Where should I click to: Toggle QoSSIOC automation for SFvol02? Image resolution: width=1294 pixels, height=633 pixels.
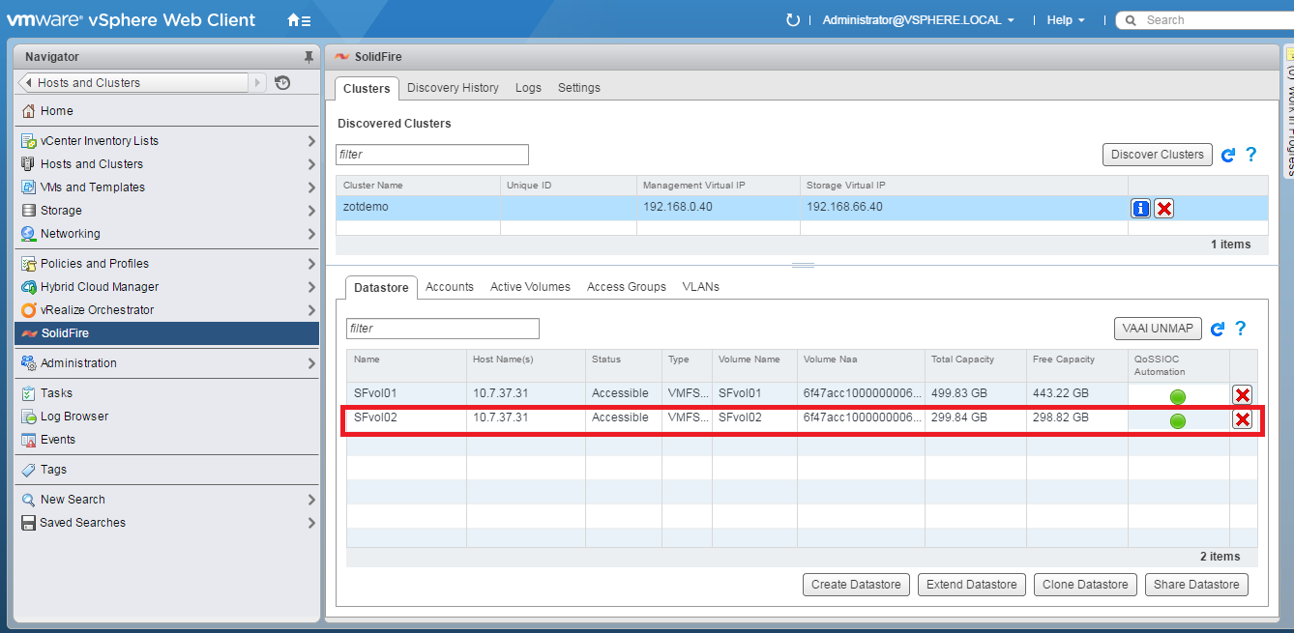click(x=1178, y=420)
